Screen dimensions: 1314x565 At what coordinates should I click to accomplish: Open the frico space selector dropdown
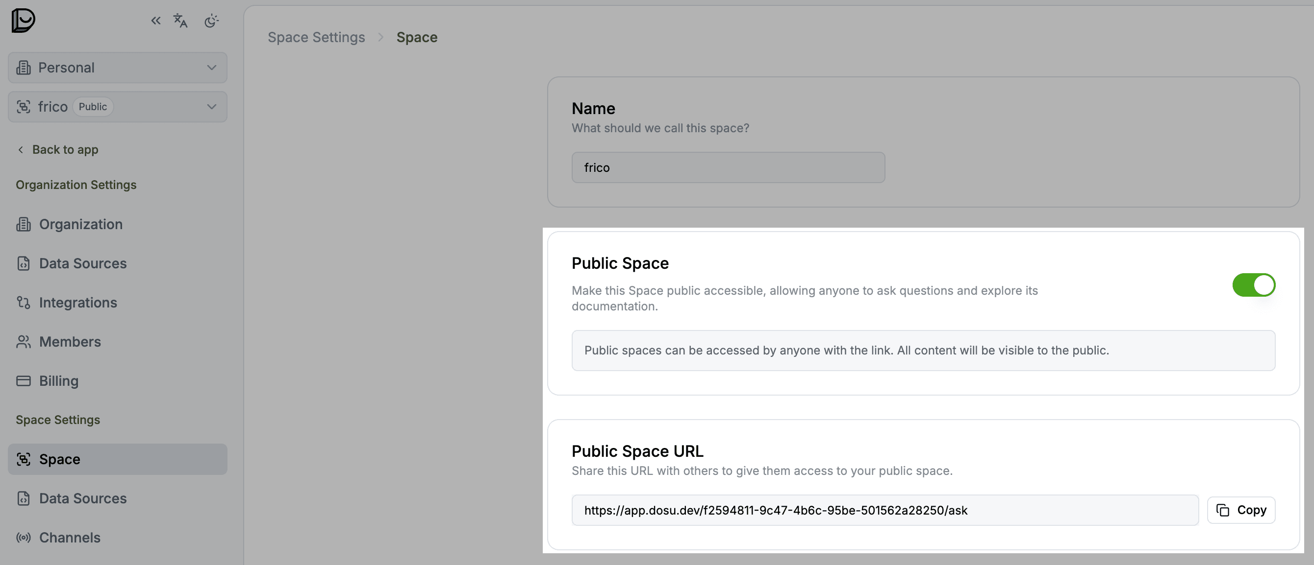tap(211, 106)
